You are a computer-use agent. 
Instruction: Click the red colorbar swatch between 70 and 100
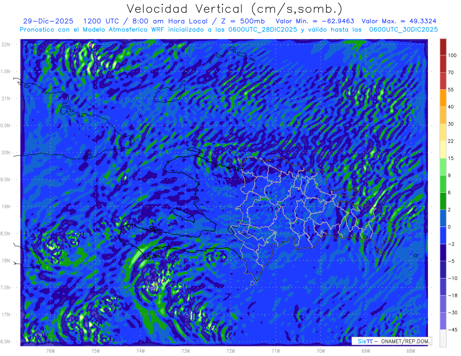(443, 64)
